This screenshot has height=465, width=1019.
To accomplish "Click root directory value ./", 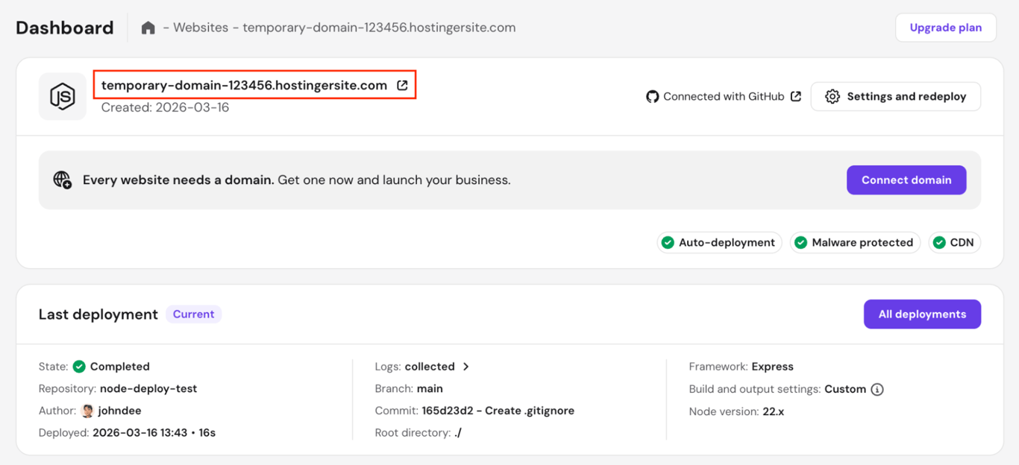I will pos(458,432).
